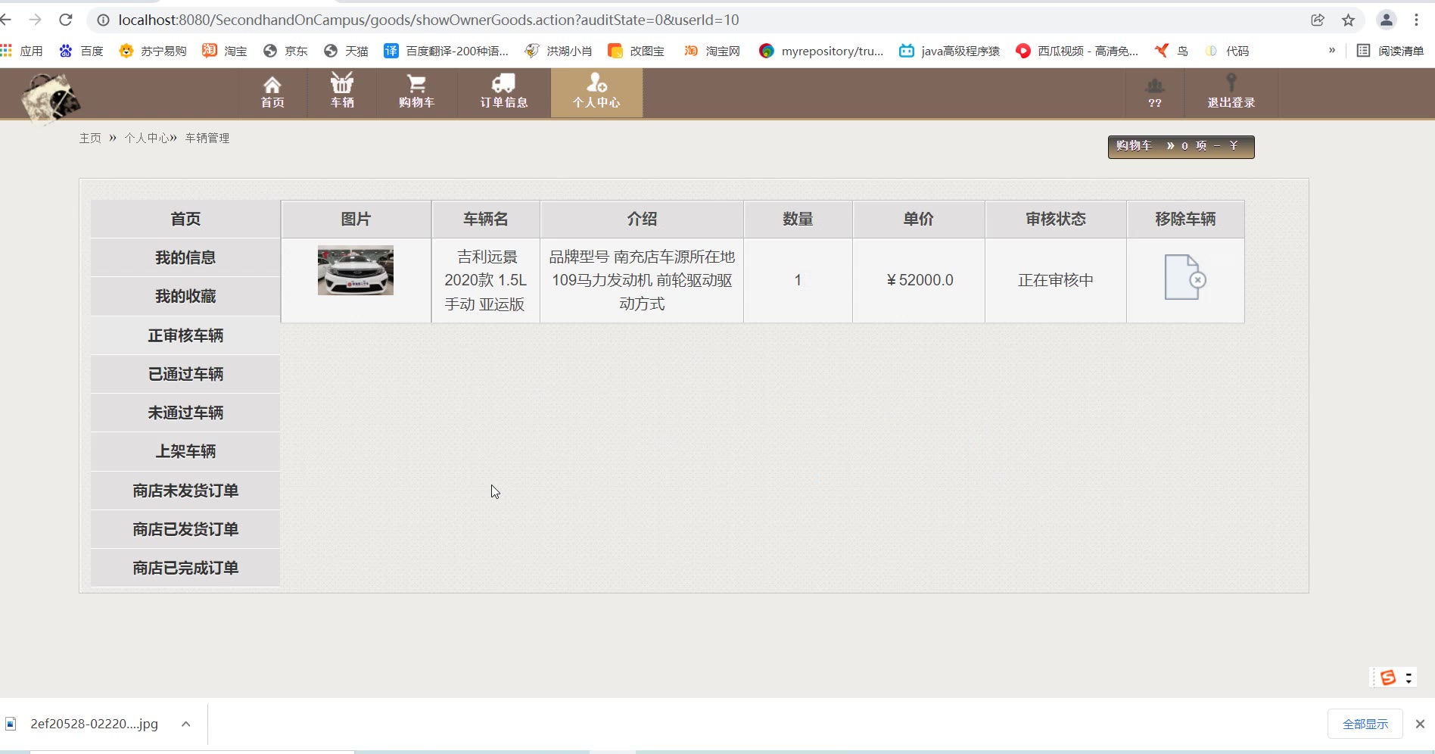Open the shopping cart nav icon
The width and height of the screenshot is (1435, 754).
[x=416, y=83]
